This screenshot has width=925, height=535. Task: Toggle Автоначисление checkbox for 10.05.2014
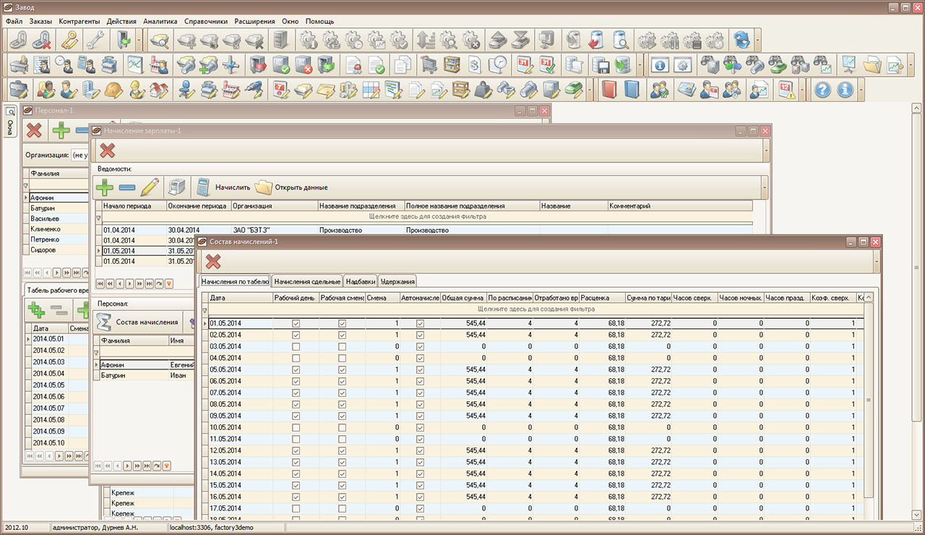420,427
